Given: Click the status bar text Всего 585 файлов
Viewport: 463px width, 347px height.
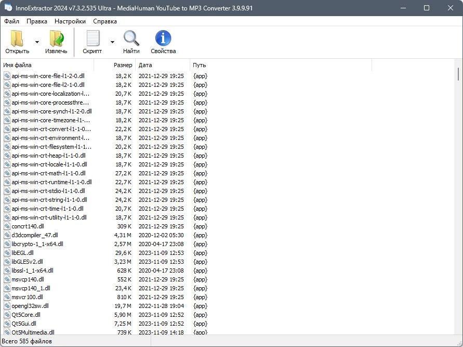Looking at the screenshot, I should (x=27, y=341).
